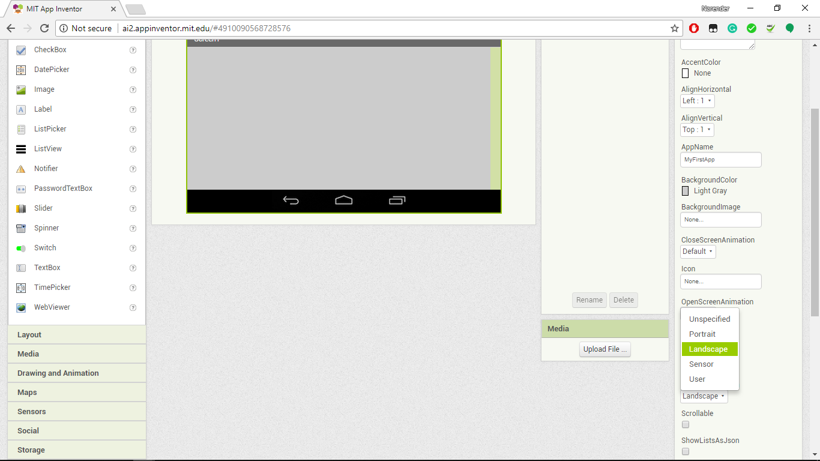Click the Upload File button
The width and height of the screenshot is (820, 461).
coord(605,349)
